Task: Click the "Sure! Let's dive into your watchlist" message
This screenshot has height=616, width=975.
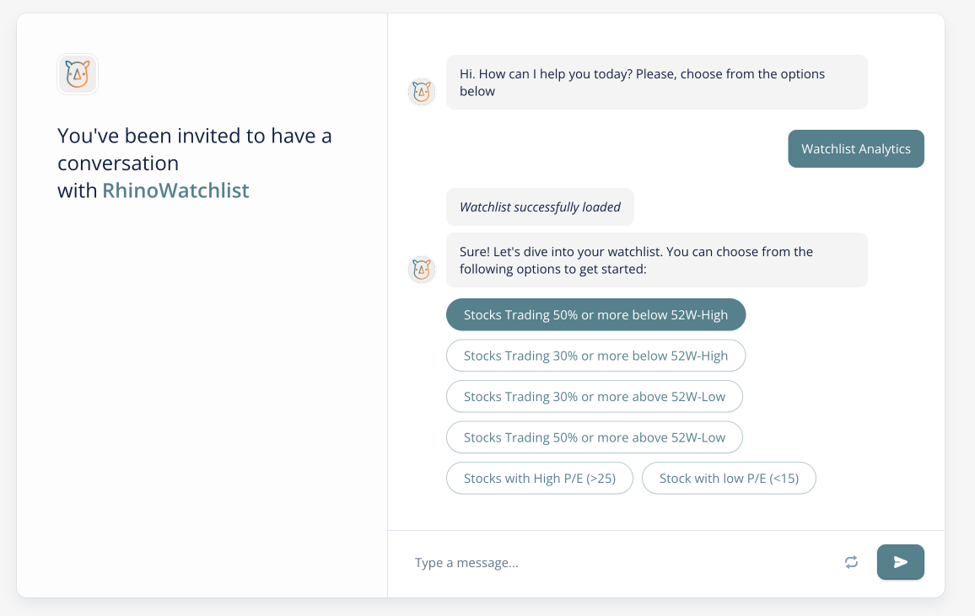Action: 656,260
